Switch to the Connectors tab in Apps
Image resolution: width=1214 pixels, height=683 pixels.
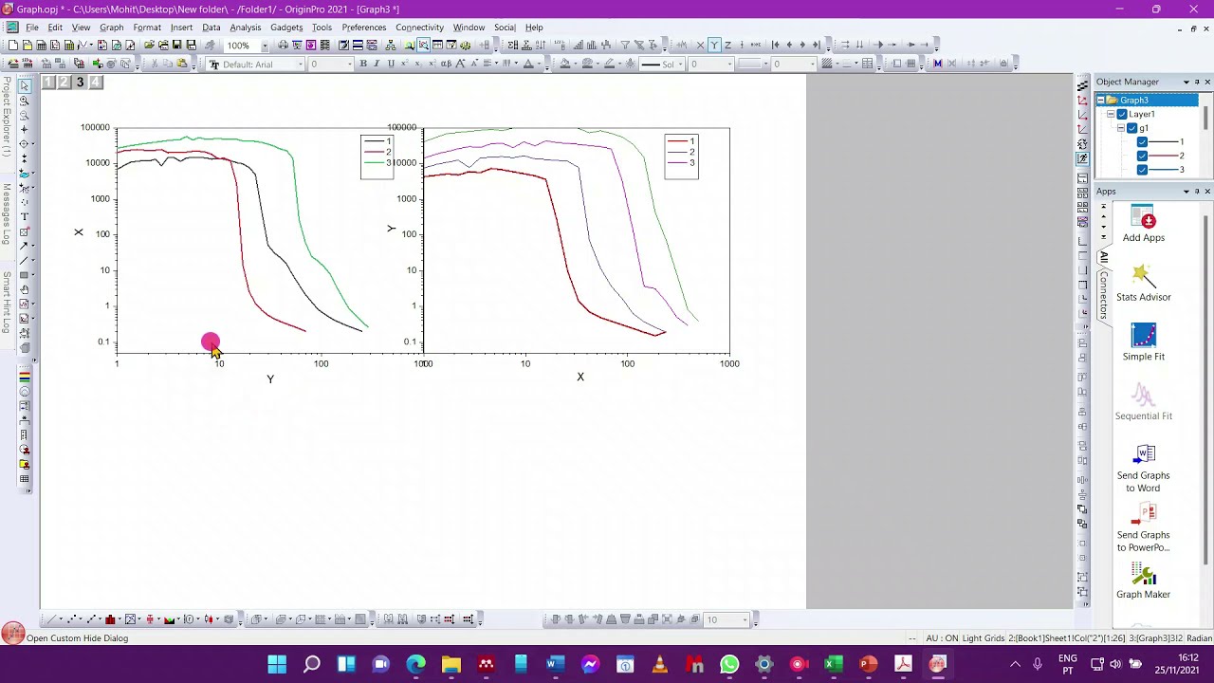click(1104, 294)
